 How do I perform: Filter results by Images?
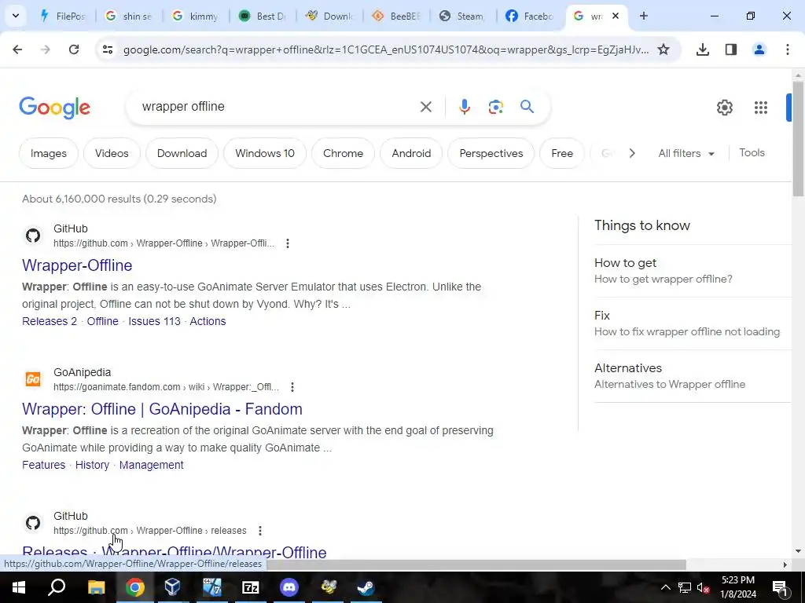[48, 153]
